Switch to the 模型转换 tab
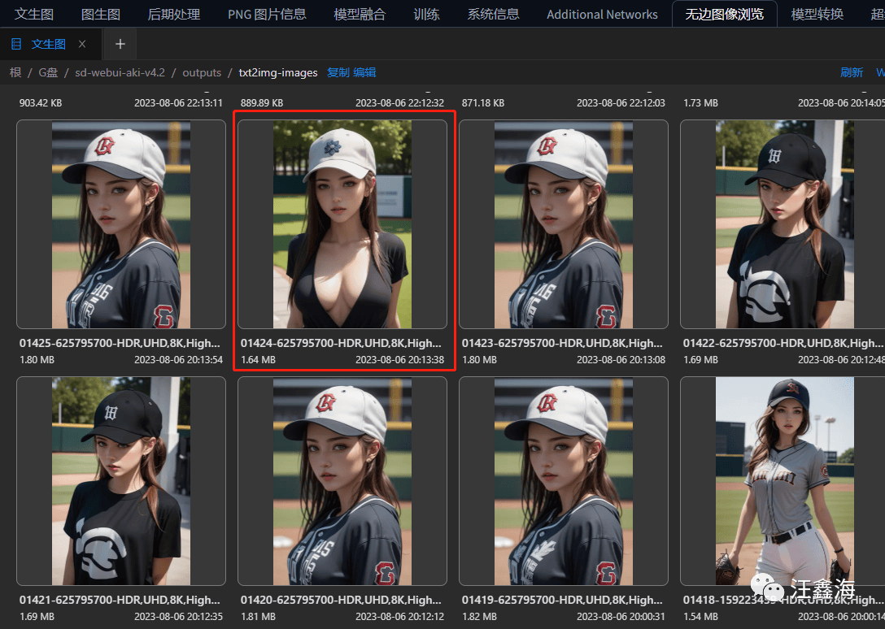Image resolution: width=885 pixels, height=629 pixels. (x=817, y=14)
